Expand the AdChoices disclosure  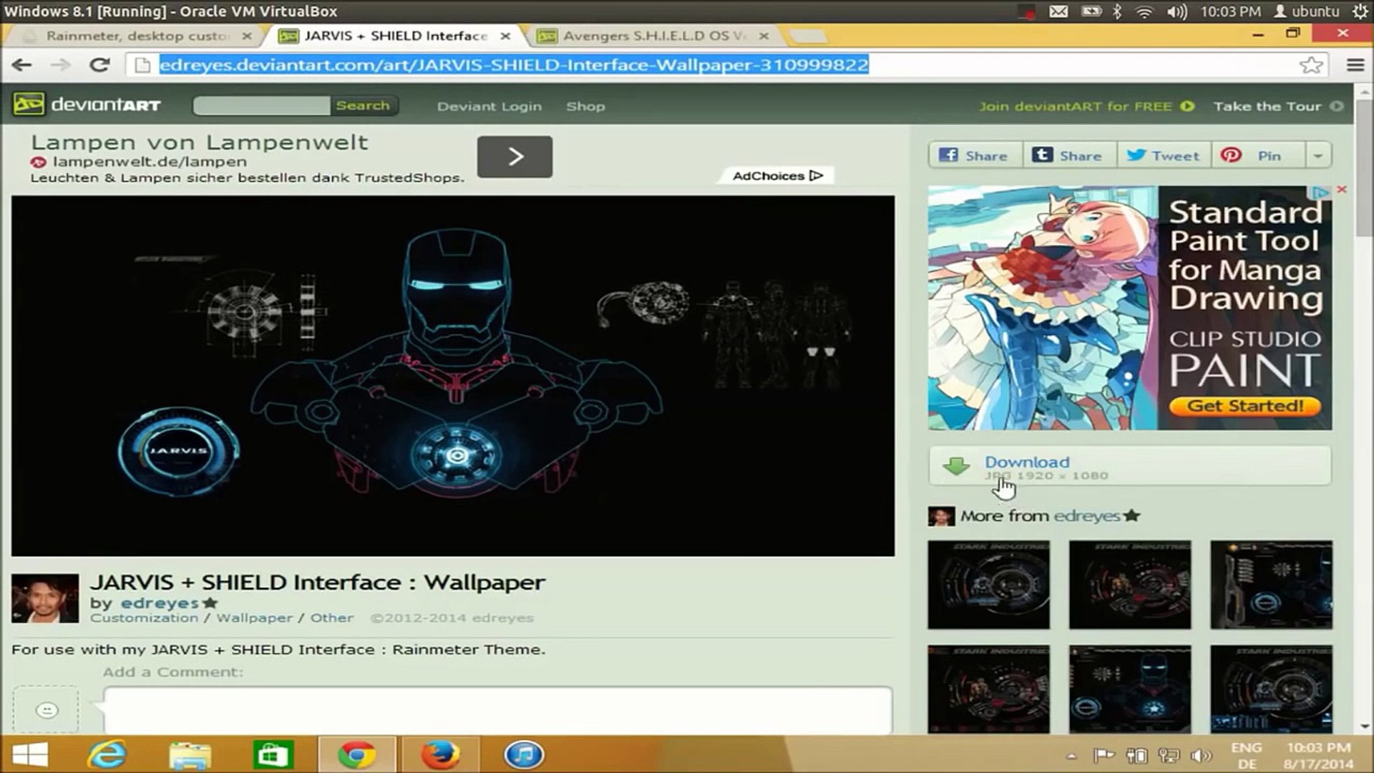tap(815, 175)
